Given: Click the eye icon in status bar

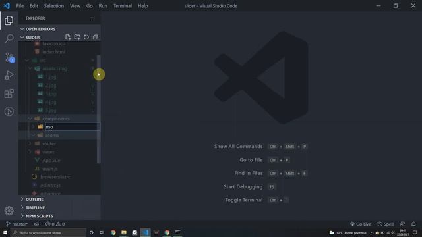Looking at the screenshot, I should tap(37, 224).
